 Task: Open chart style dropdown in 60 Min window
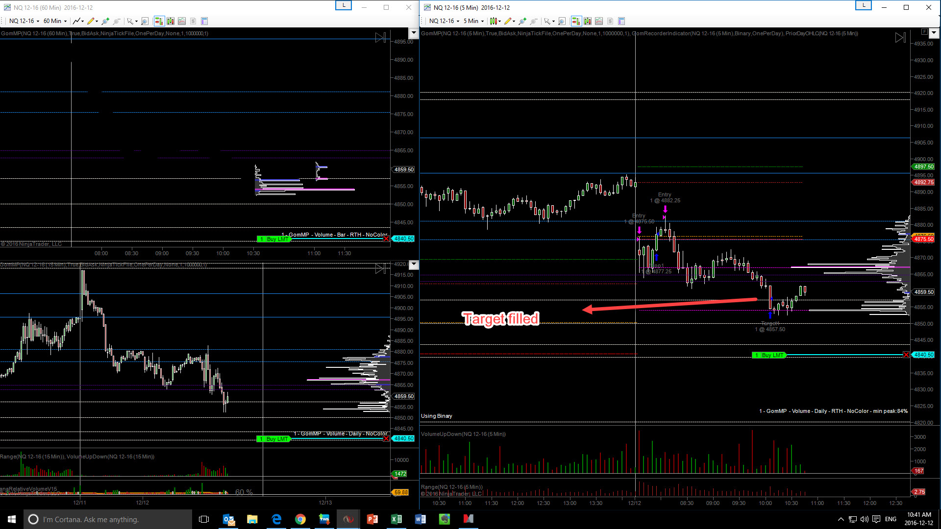click(78, 21)
